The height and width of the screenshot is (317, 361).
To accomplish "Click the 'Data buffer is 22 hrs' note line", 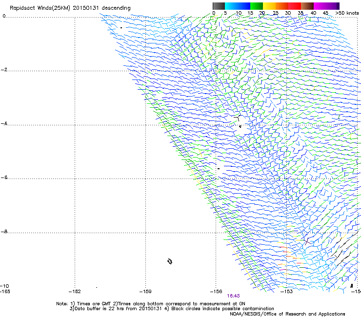I will [x=172, y=309].
